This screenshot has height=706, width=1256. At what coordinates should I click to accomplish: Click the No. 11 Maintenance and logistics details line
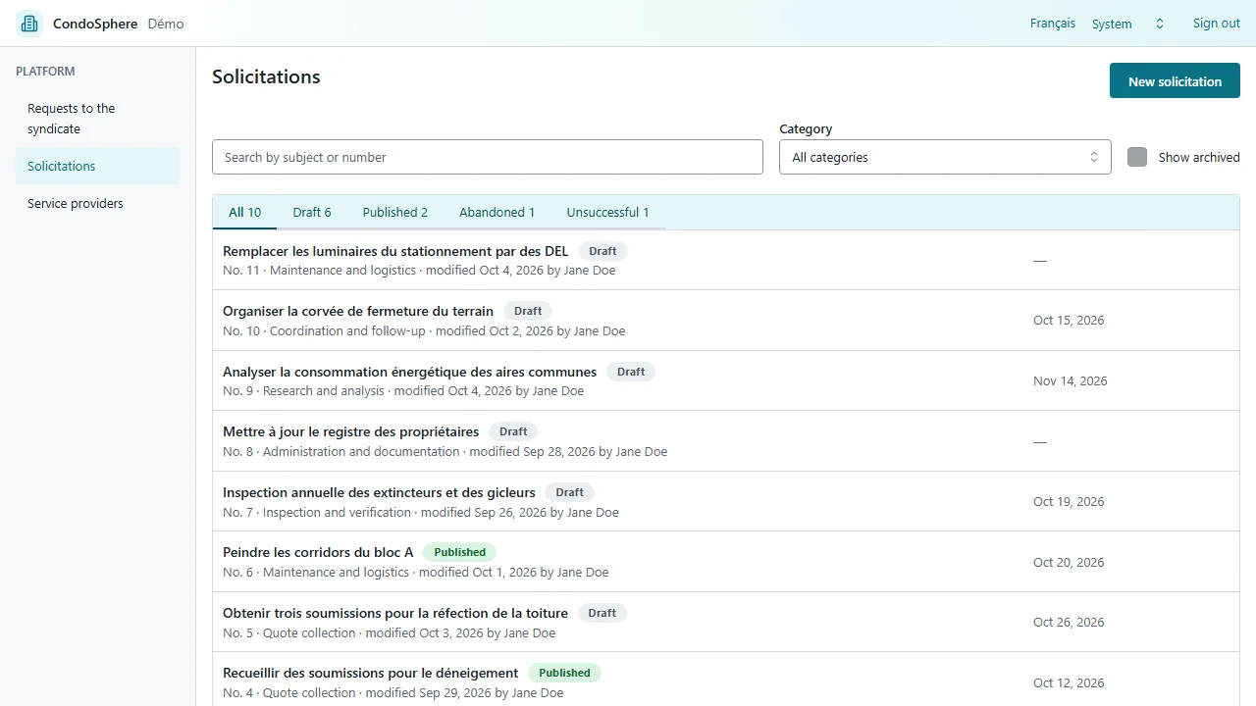click(x=419, y=271)
